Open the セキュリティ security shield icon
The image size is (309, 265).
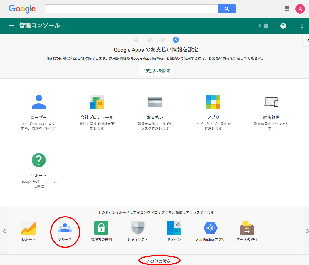[x=138, y=228]
